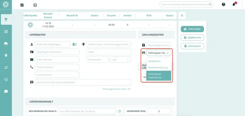Click the Uhrzeit/Datum column header
Viewport: 245px width, 116px height.
coord(48,16)
